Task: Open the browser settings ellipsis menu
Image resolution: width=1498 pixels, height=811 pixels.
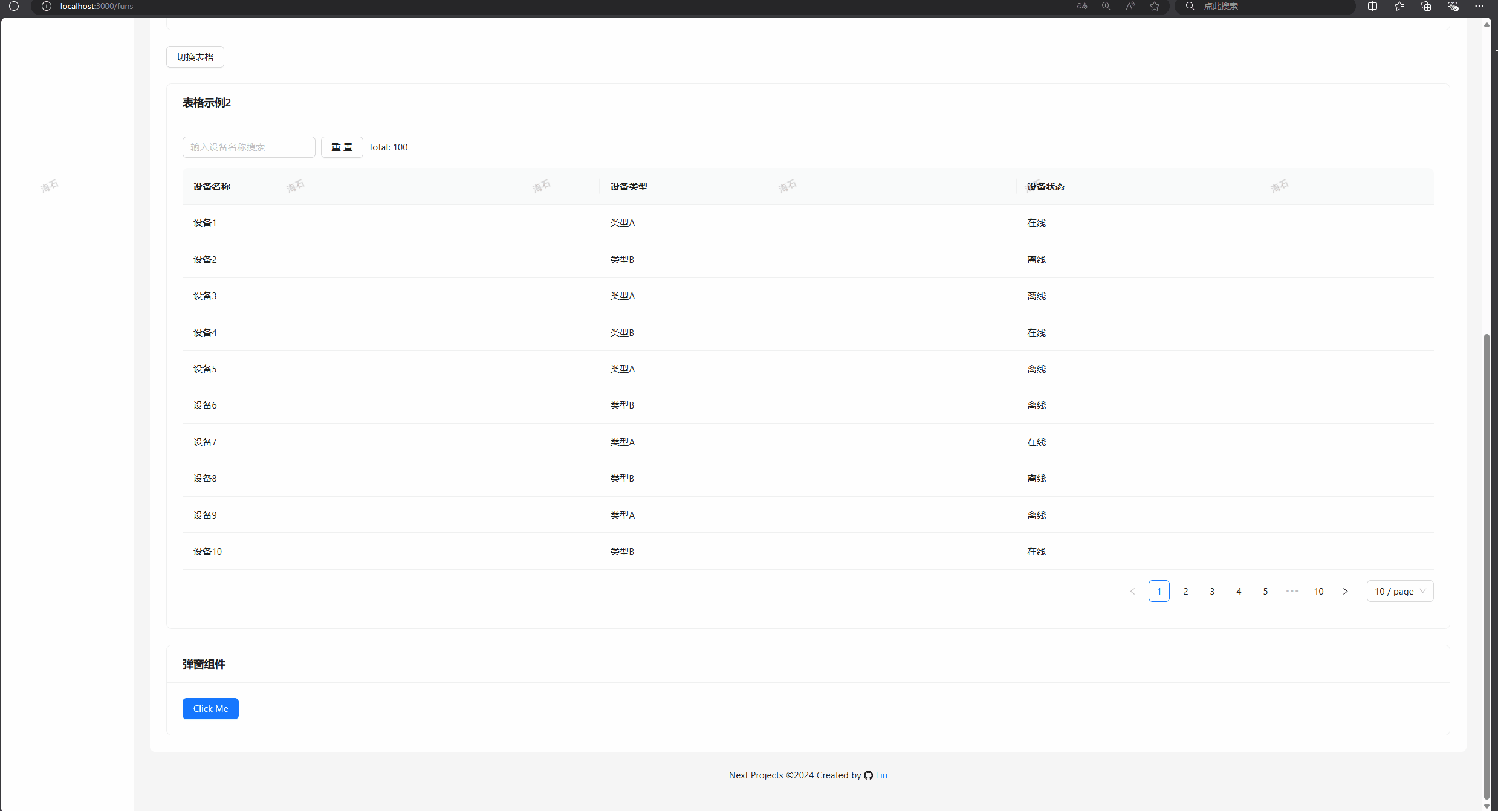Action: pyautogui.click(x=1479, y=6)
